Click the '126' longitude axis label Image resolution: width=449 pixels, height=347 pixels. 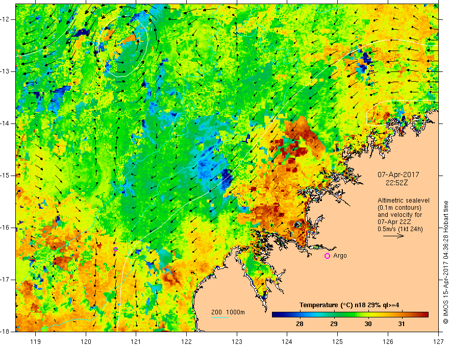[x=388, y=341]
